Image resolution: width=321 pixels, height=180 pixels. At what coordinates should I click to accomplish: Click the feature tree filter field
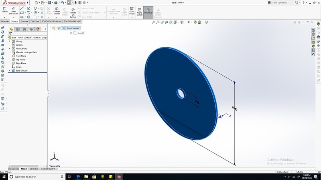[28, 34]
